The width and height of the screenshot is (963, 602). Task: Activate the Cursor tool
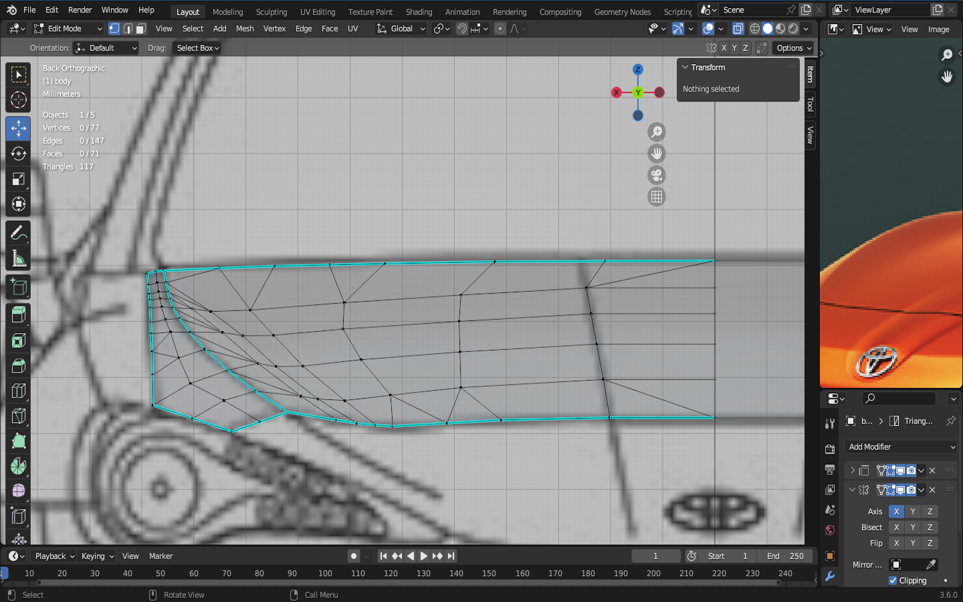pyautogui.click(x=19, y=100)
